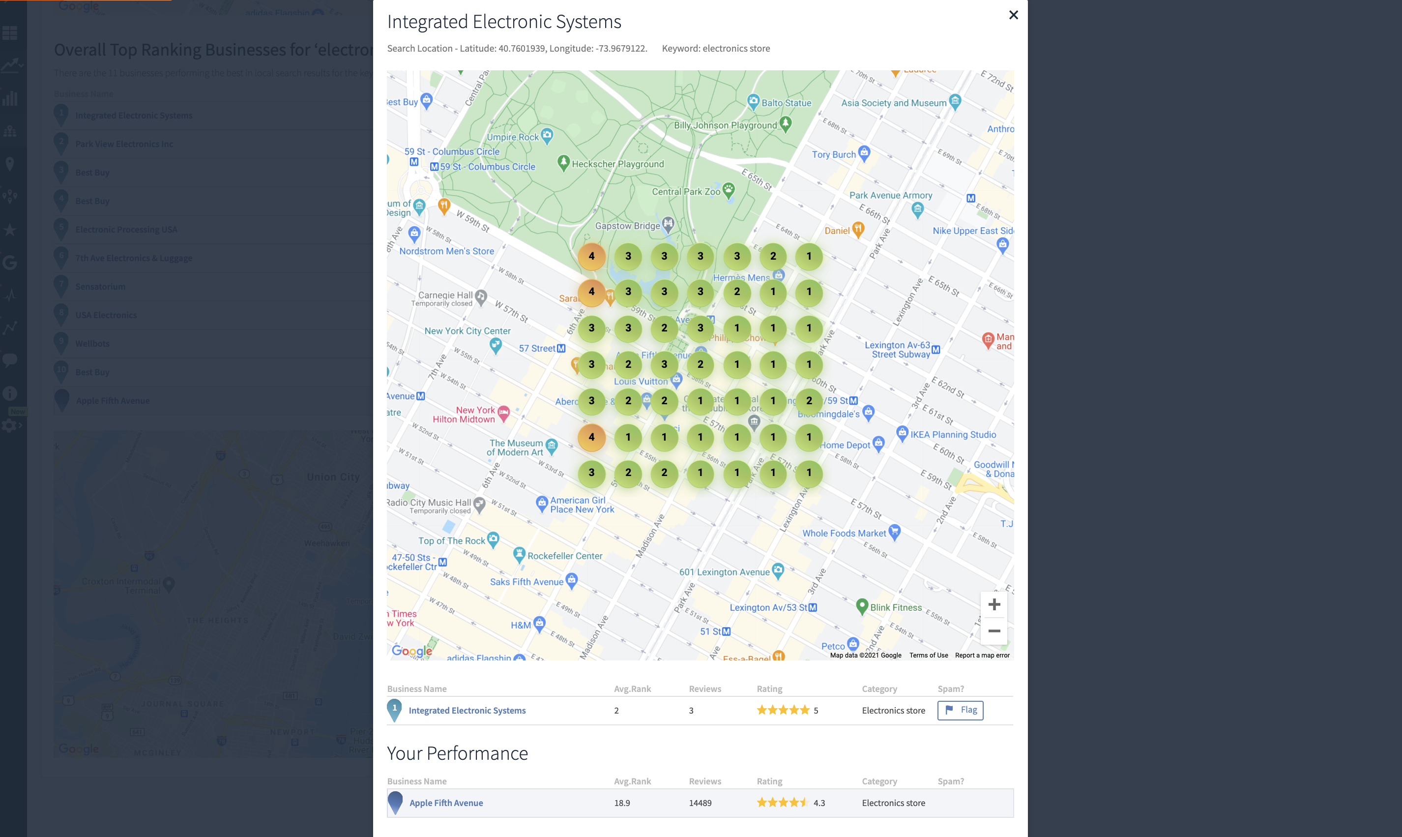The width and height of the screenshot is (1402, 837).
Task: Open info icon in left sidebar
Action: coord(9,393)
